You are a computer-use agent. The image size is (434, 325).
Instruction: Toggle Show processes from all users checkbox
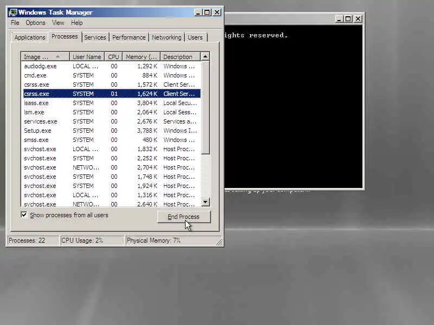tap(24, 214)
